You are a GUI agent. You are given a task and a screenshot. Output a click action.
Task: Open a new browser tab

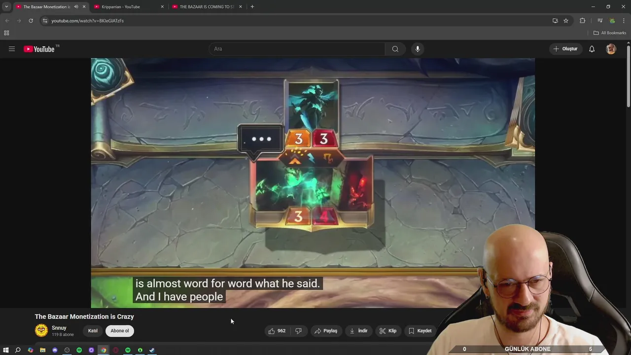pos(252,7)
